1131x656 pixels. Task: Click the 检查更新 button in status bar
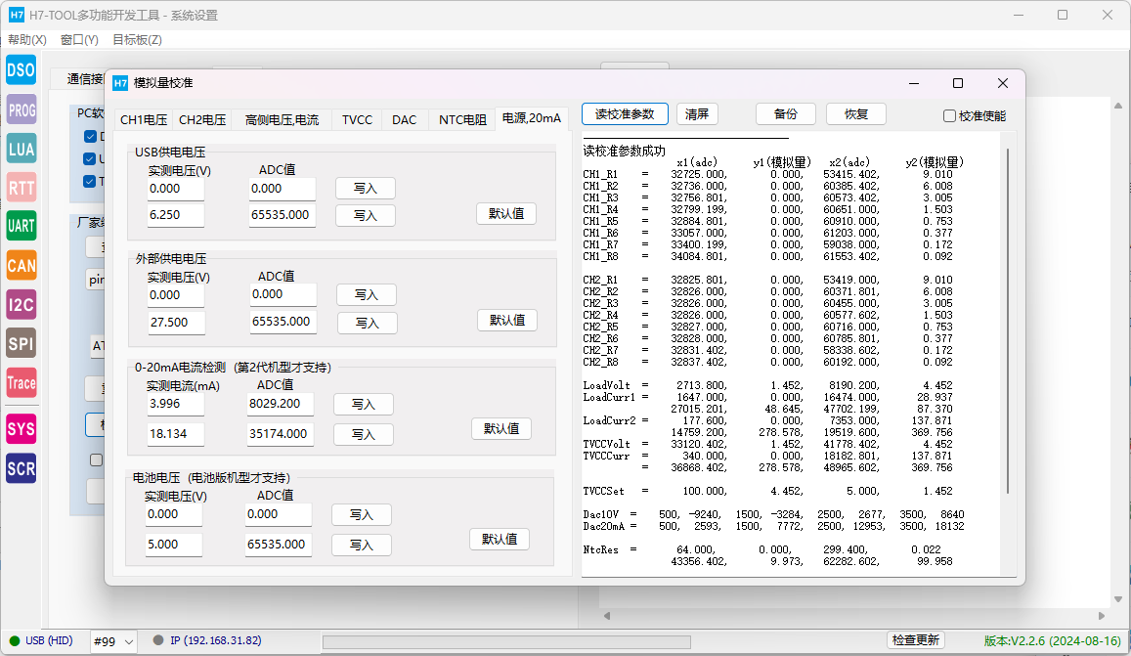click(x=915, y=640)
